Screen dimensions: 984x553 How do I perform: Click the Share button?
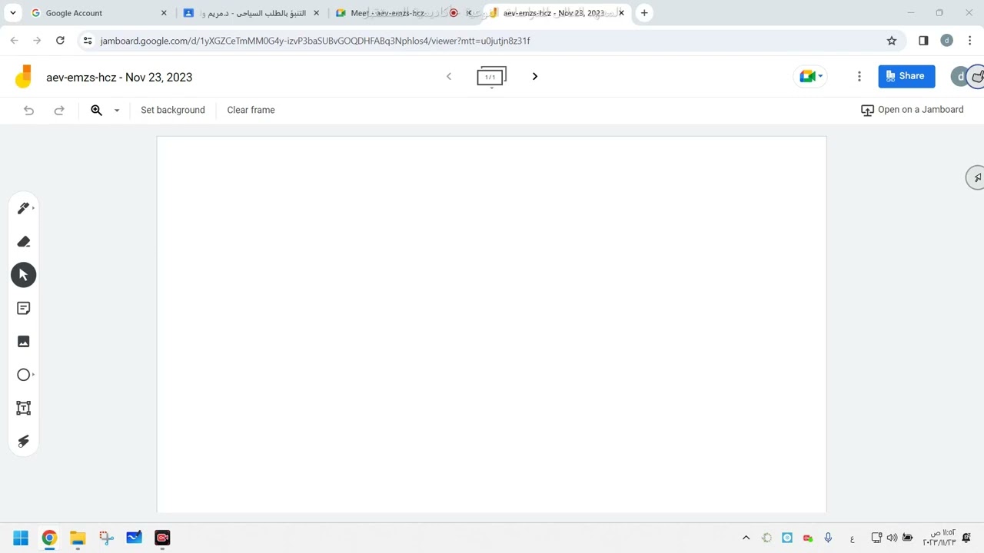pyautogui.click(x=906, y=76)
